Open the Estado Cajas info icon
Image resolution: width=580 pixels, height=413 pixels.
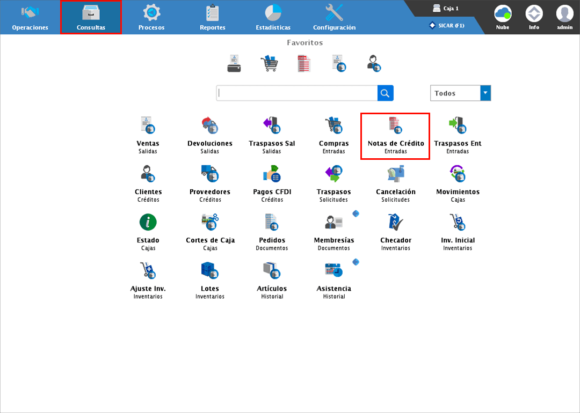(148, 222)
